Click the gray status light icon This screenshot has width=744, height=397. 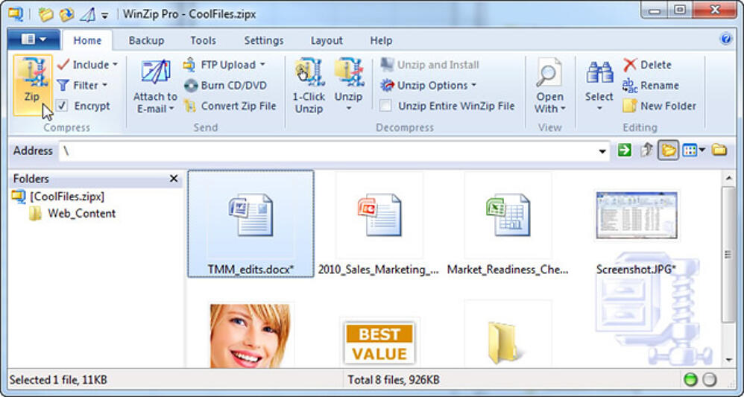(x=710, y=380)
